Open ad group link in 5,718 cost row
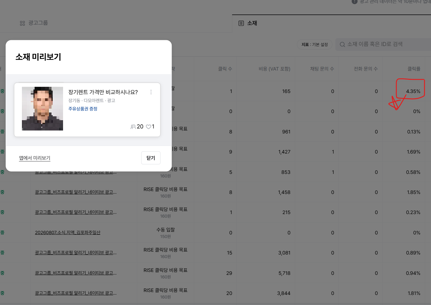This screenshot has height=305, width=431. point(76,273)
